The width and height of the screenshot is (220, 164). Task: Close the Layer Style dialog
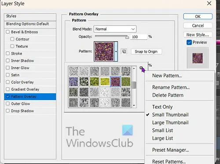(x=209, y=4)
